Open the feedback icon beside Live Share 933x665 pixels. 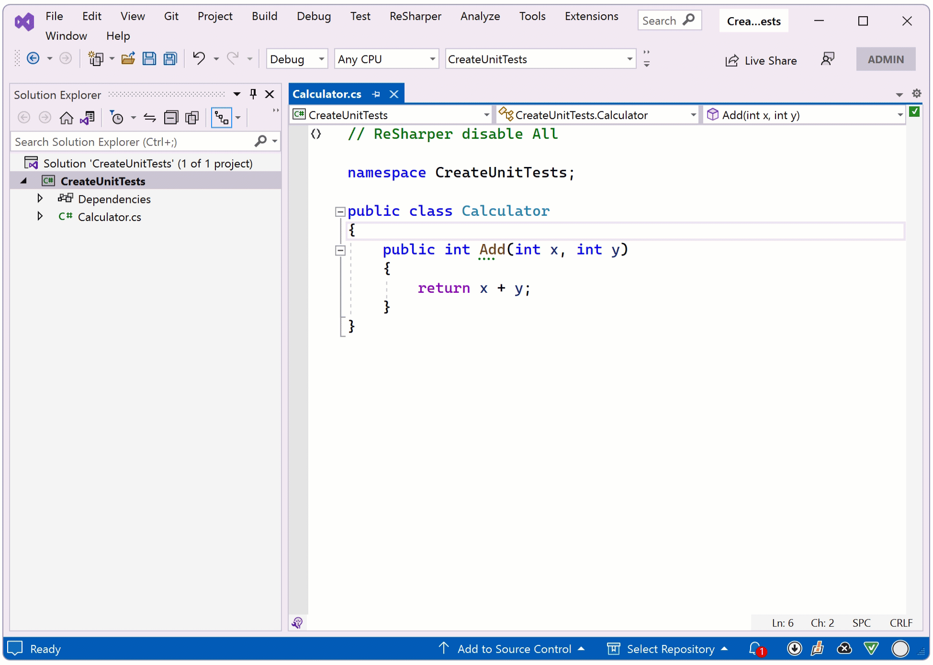(x=828, y=59)
